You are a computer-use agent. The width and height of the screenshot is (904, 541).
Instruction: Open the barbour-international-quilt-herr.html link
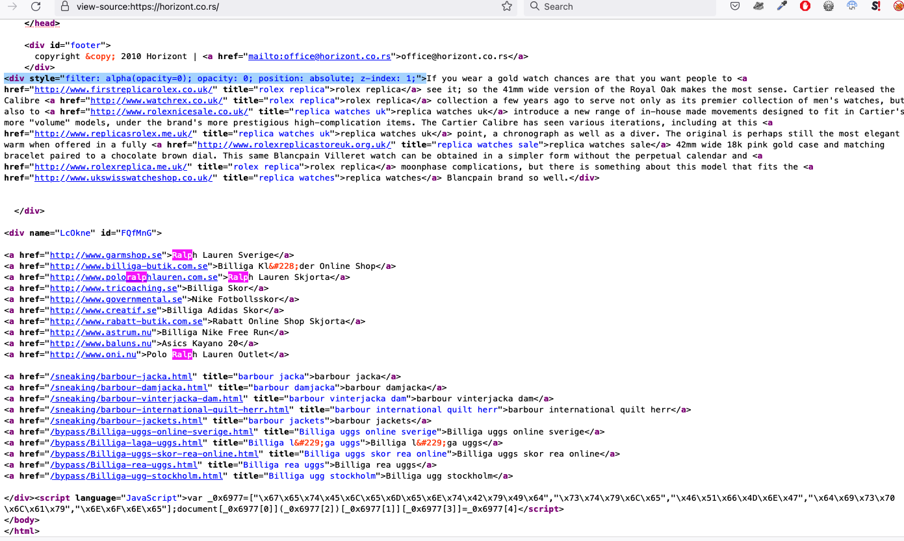pyautogui.click(x=169, y=410)
